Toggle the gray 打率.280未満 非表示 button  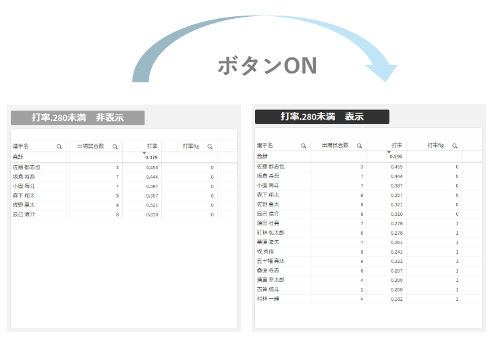tap(78, 117)
